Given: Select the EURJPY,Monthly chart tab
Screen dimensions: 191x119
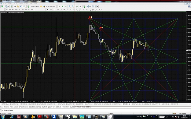Looking at the screenshot, I should (136, 104).
